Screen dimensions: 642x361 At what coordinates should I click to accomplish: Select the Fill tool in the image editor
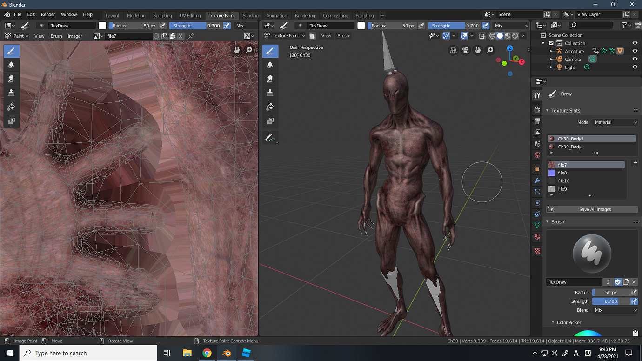[12, 107]
